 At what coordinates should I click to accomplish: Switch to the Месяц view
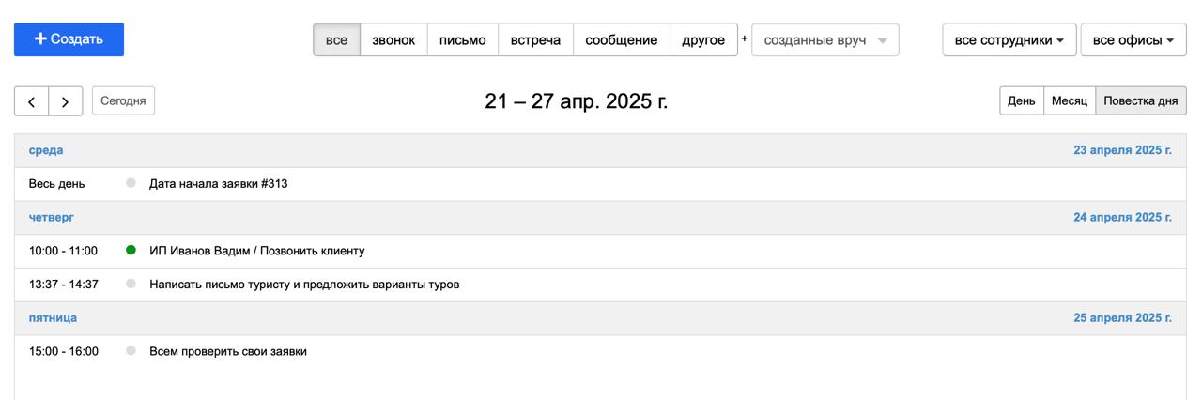1069,101
